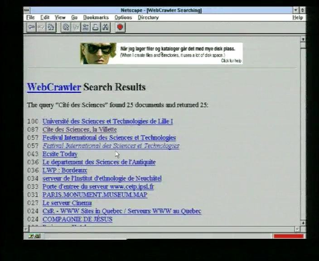Open the Ecsite Today link
Screen dimensions: 319x261
click(x=60, y=154)
